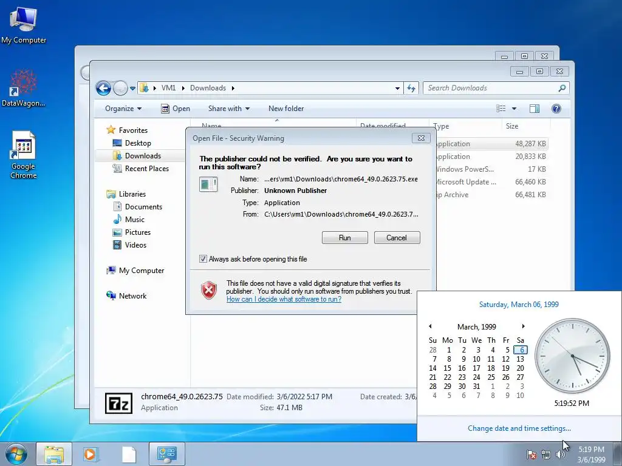The image size is (622, 466).
Task: Change your view icon in explorer toolbar
Action: pyautogui.click(x=501, y=109)
